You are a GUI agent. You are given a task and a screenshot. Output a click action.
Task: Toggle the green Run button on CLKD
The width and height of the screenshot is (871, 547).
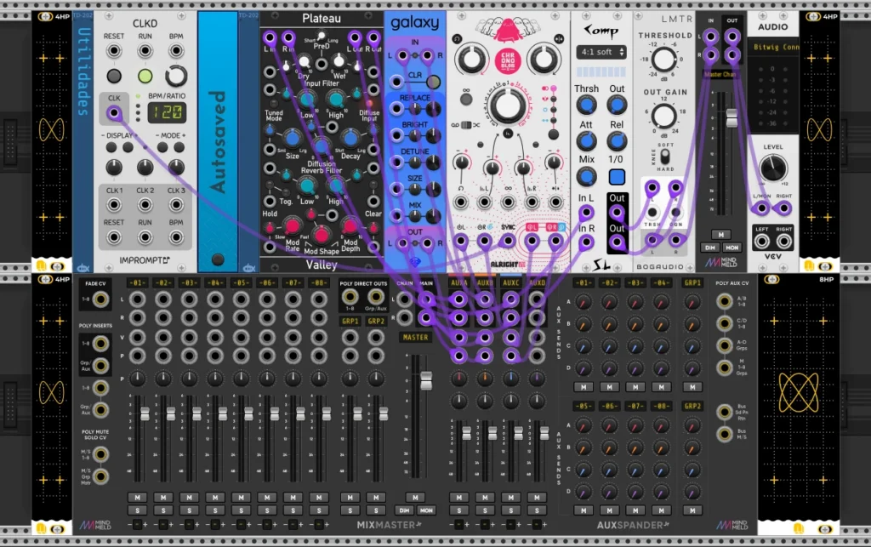[x=145, y=76]
